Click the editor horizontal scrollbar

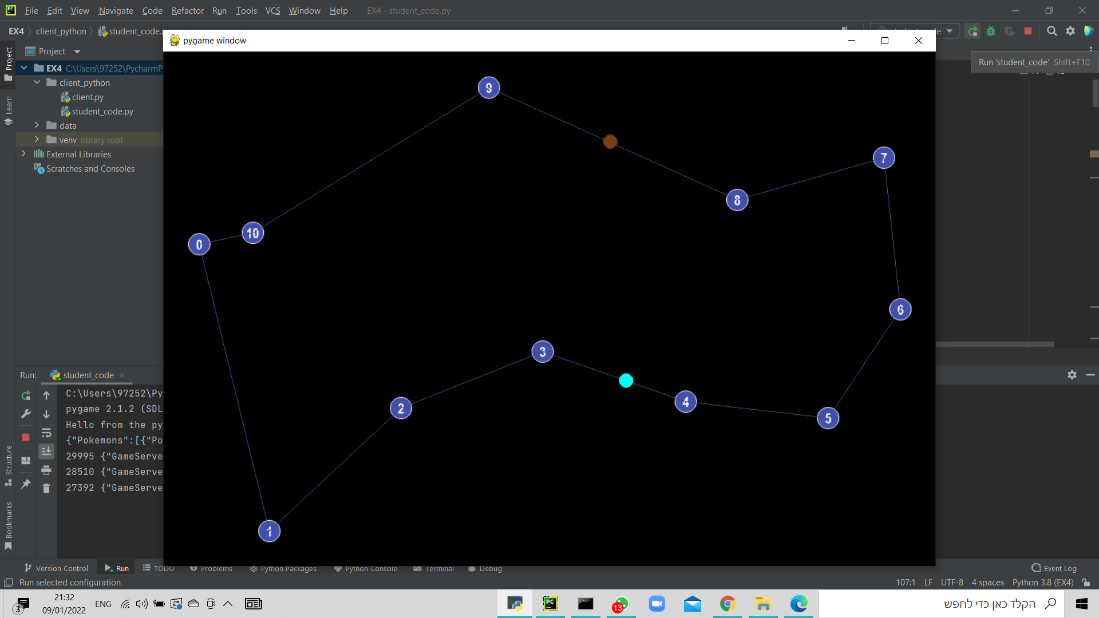click(995, 344)
